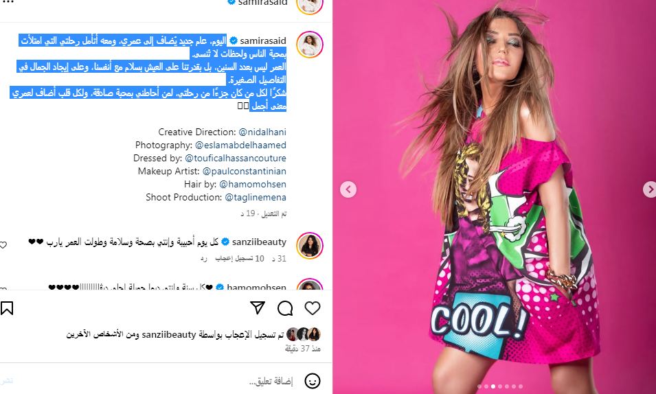656x394 pixels.
Task: Open the comment bubble icon
Action: (285, 308)
